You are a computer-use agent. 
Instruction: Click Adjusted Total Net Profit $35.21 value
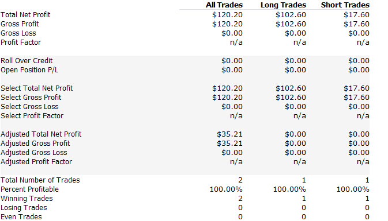point(229,134)
